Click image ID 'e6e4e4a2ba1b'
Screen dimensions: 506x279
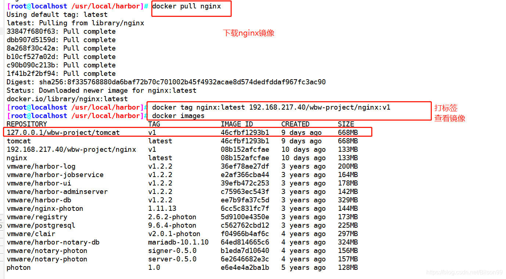[245, 268]
